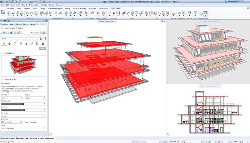Select the Filter funnel icon

(x=196, y=13)
